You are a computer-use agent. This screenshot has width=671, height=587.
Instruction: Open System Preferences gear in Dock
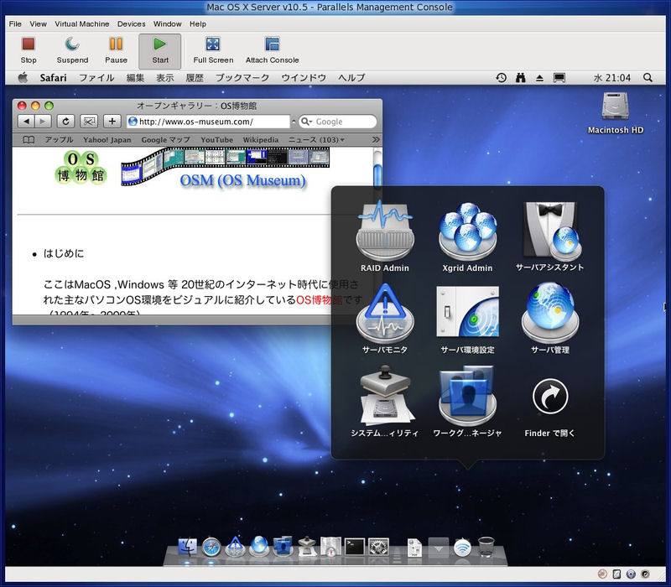[x=379, y=547]
